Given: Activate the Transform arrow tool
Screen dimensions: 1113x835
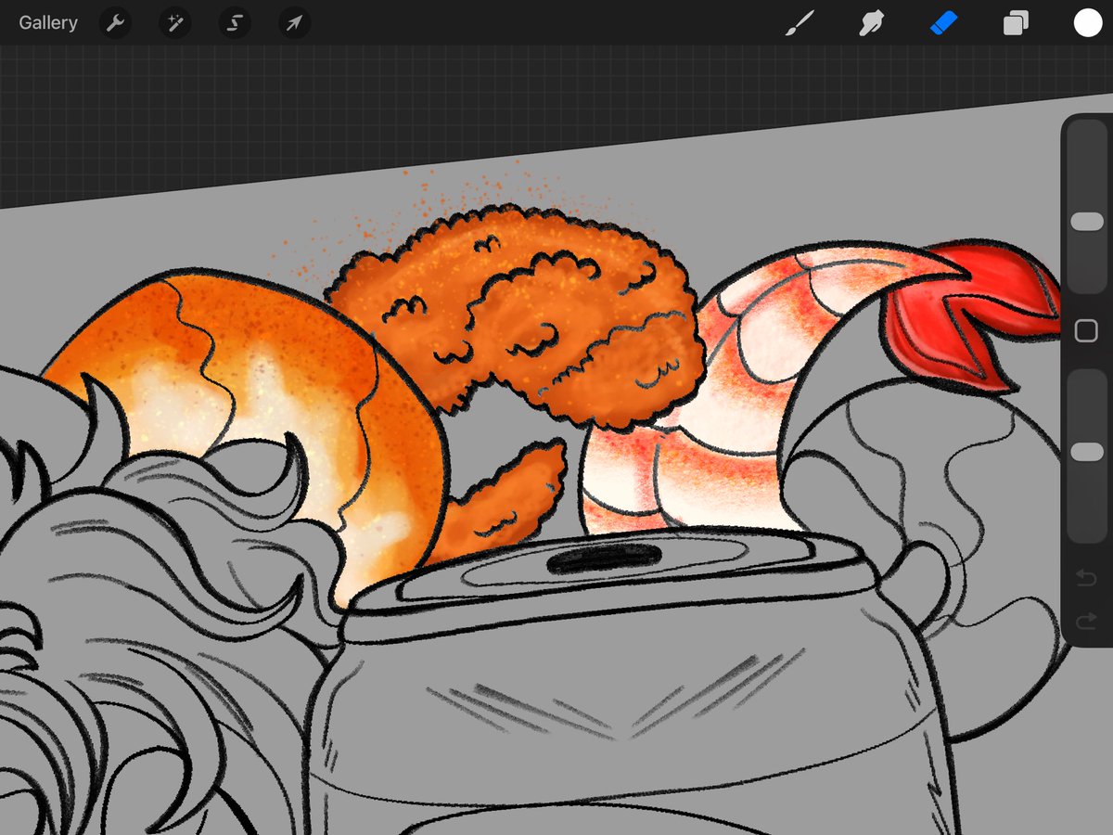Looking at the screenshot, I should 294,23.
